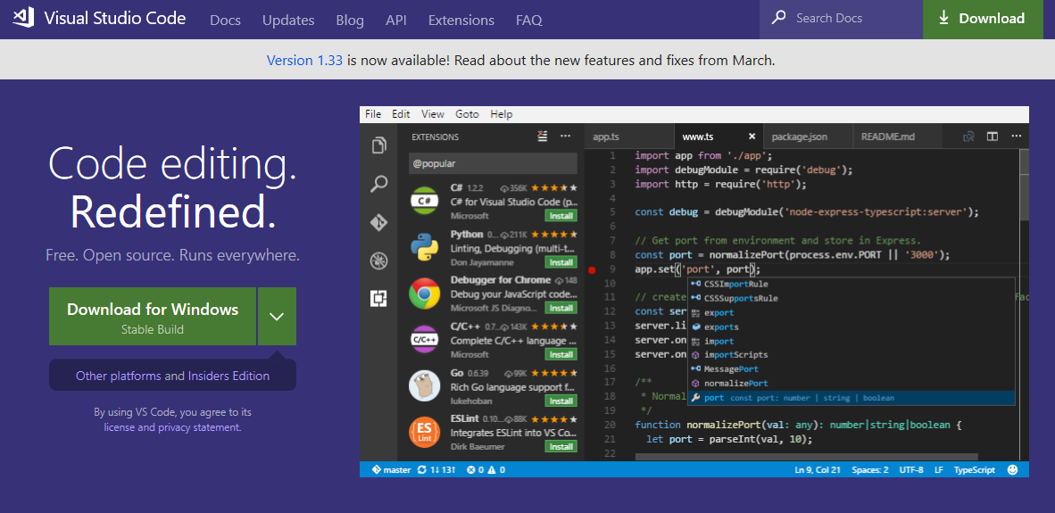Image resolution: width=1055 pixels, height=513 pixels.
Task: Click the master branch indicator
Action: (392, 470)
